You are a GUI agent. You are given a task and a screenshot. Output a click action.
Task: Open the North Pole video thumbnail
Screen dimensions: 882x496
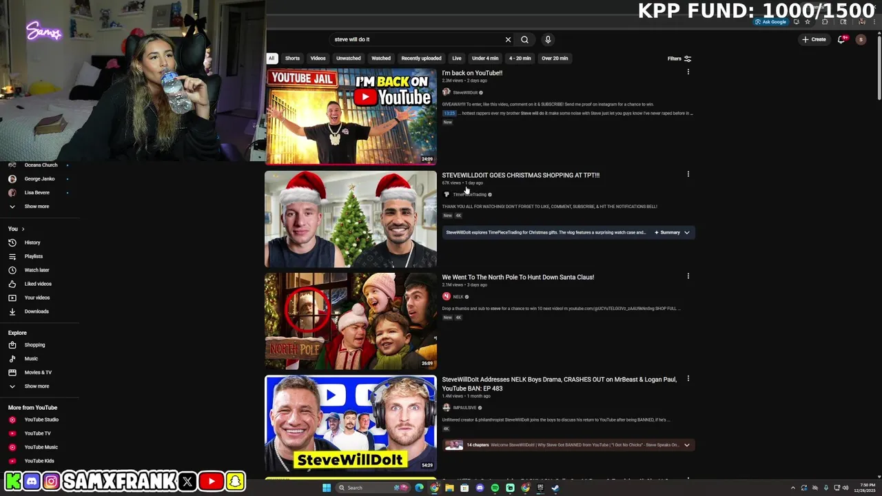(x=351, y=321)
